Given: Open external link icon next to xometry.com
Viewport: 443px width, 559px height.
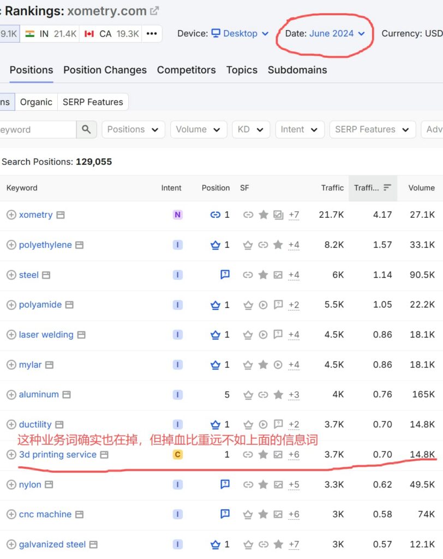Looking at the screenshot, I should pyautogui.click(x=154, y=11).
